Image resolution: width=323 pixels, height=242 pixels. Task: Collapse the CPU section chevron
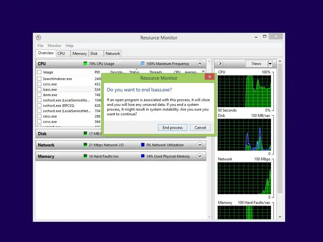[200, 63]
